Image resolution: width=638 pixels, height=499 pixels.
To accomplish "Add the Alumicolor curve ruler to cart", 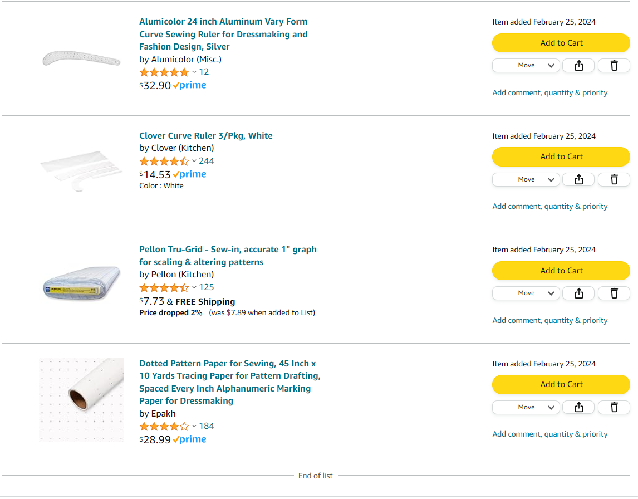I will (561, 43).
